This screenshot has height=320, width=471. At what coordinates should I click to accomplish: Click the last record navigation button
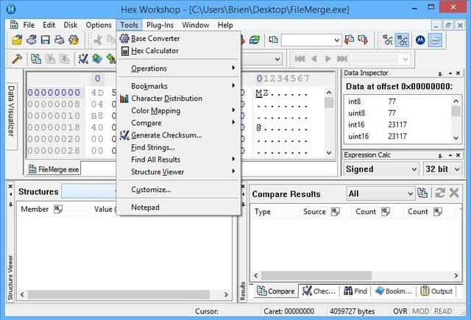pos(342,59)
